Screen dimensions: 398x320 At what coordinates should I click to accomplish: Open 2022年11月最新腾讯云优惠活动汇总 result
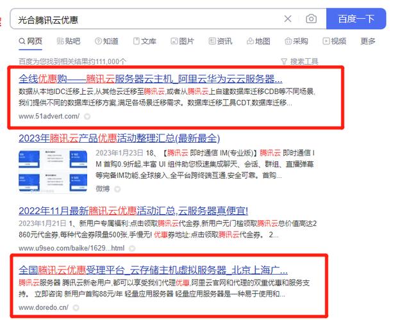[133, 211]
